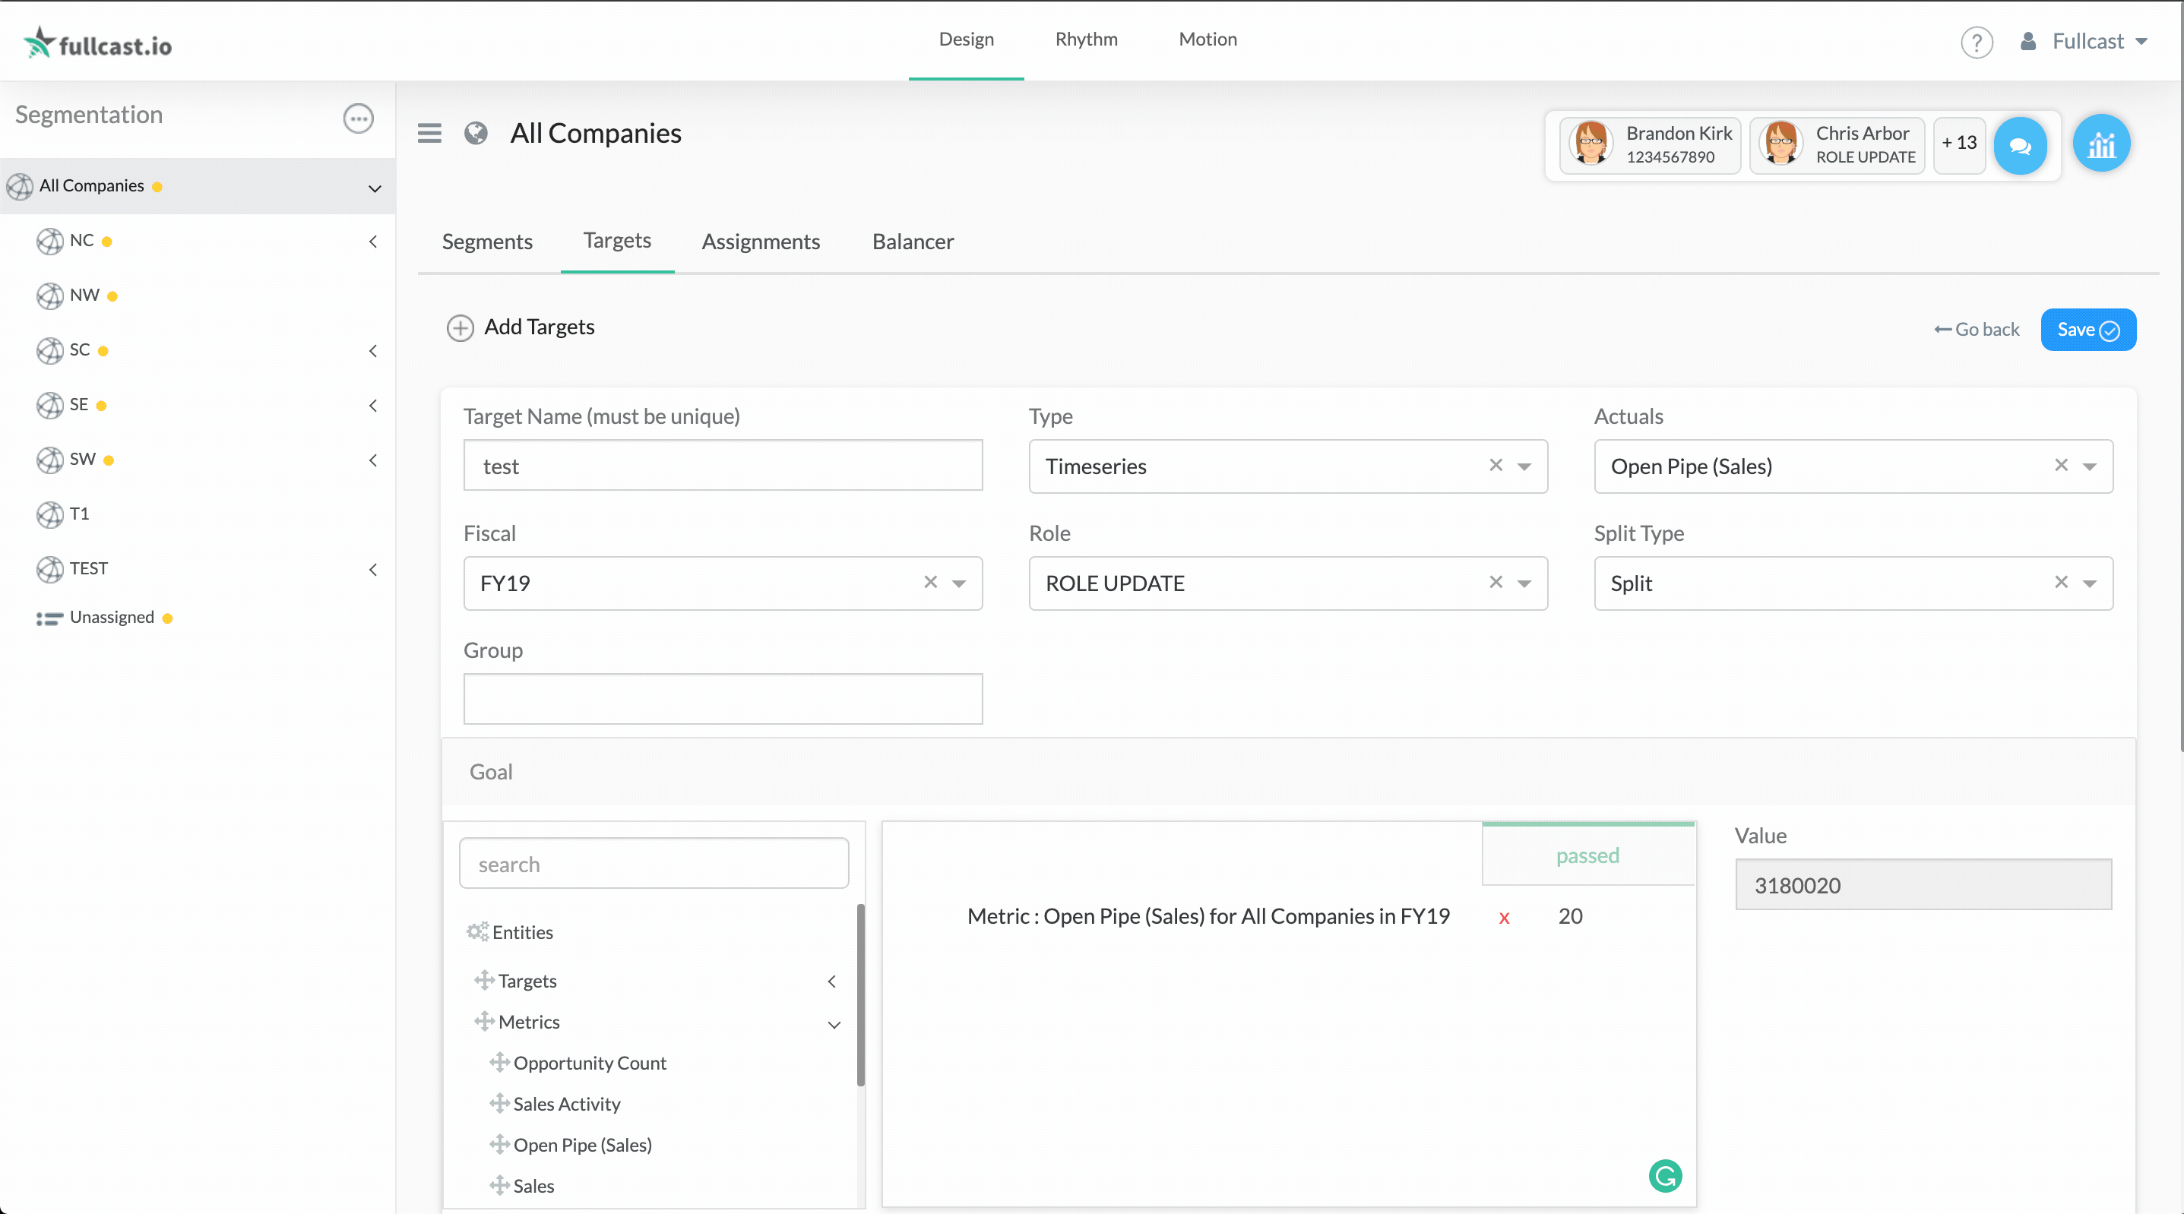Click the metric expression text in goal editor
The height and width of the screenshot is (1214, 2184).
tap(1208, 915)
